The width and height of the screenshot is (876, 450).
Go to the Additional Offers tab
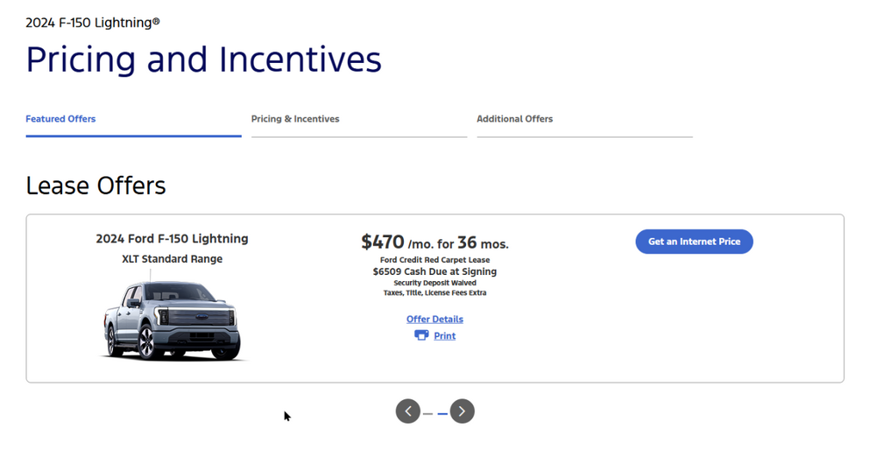pos(514,119)
